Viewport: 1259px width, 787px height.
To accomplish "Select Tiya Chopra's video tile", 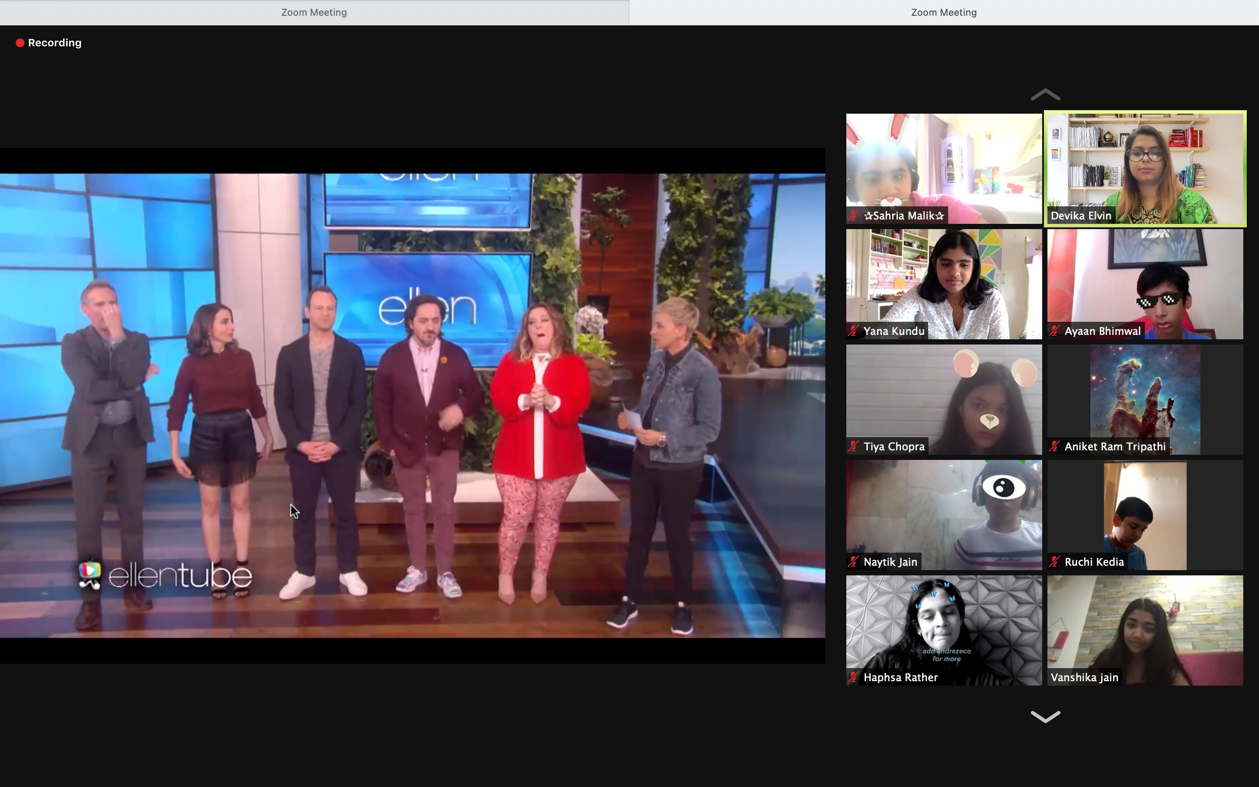I will pos(944,400).
